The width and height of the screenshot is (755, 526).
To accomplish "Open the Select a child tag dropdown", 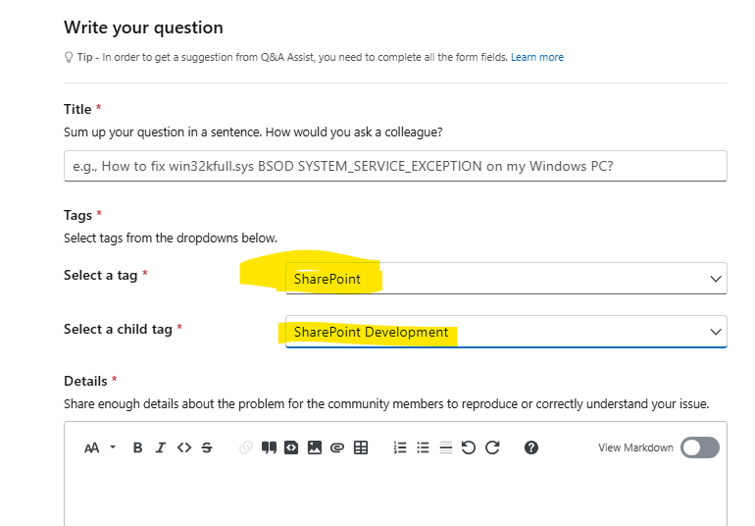I will coord(506,332).
